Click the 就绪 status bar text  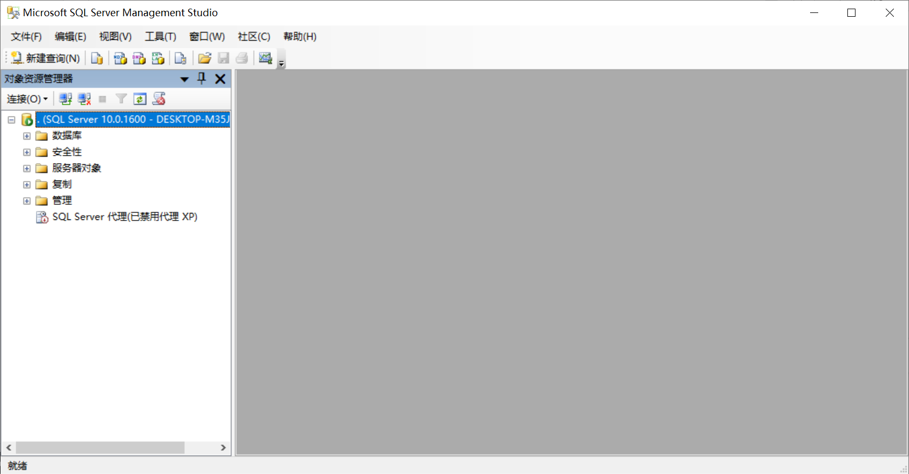[x=17, y=465]
